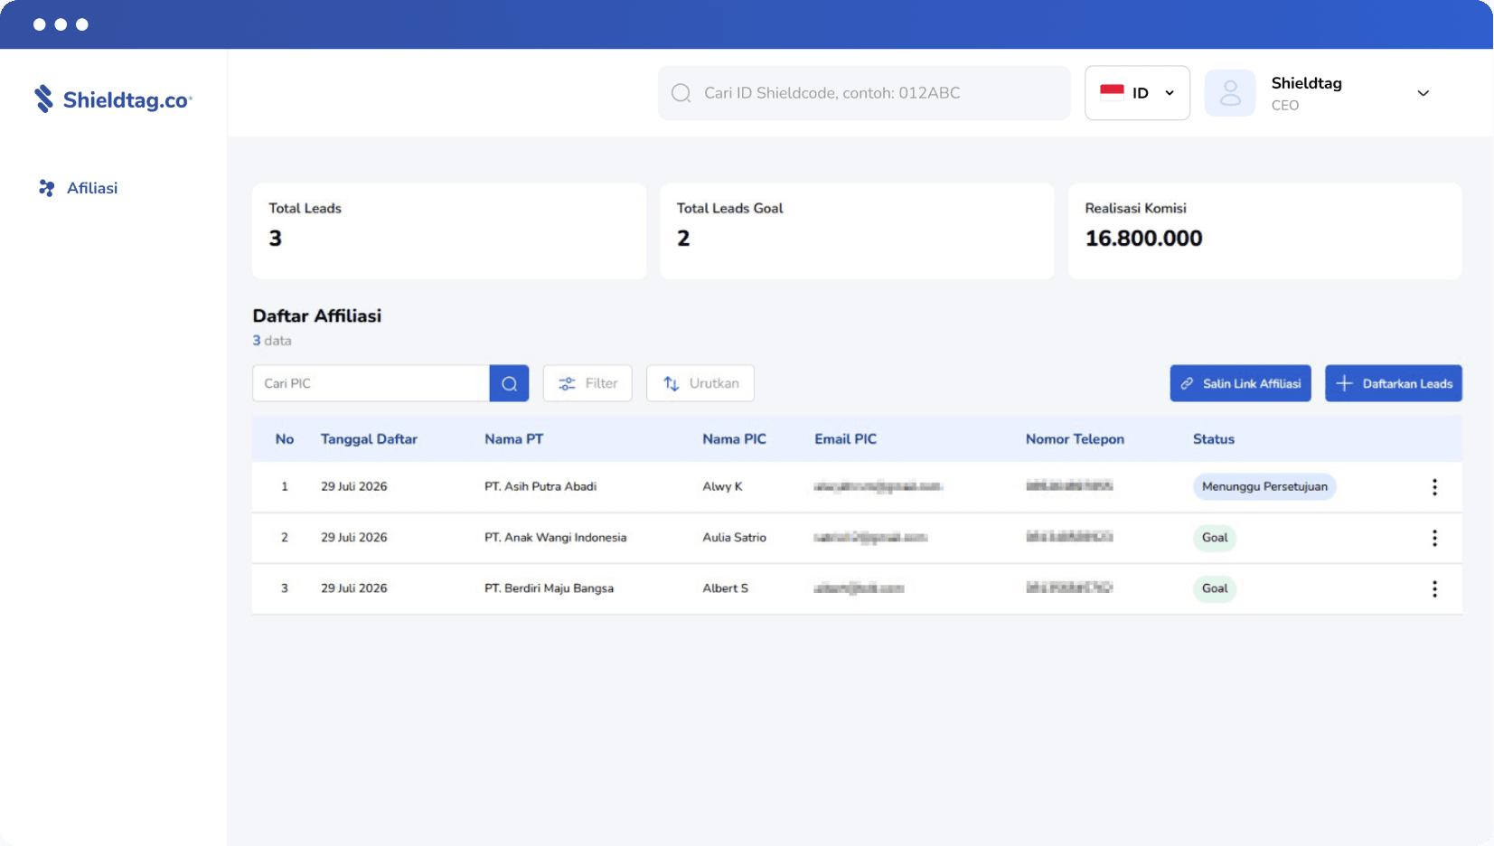Focus the Cari PIC input field

371,383
